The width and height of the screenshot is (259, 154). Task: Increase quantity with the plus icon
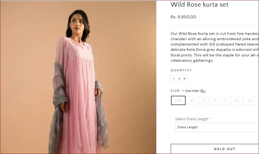(x=184, y=79)
